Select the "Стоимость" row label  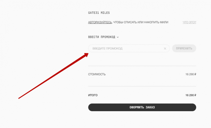pos(97,74)
